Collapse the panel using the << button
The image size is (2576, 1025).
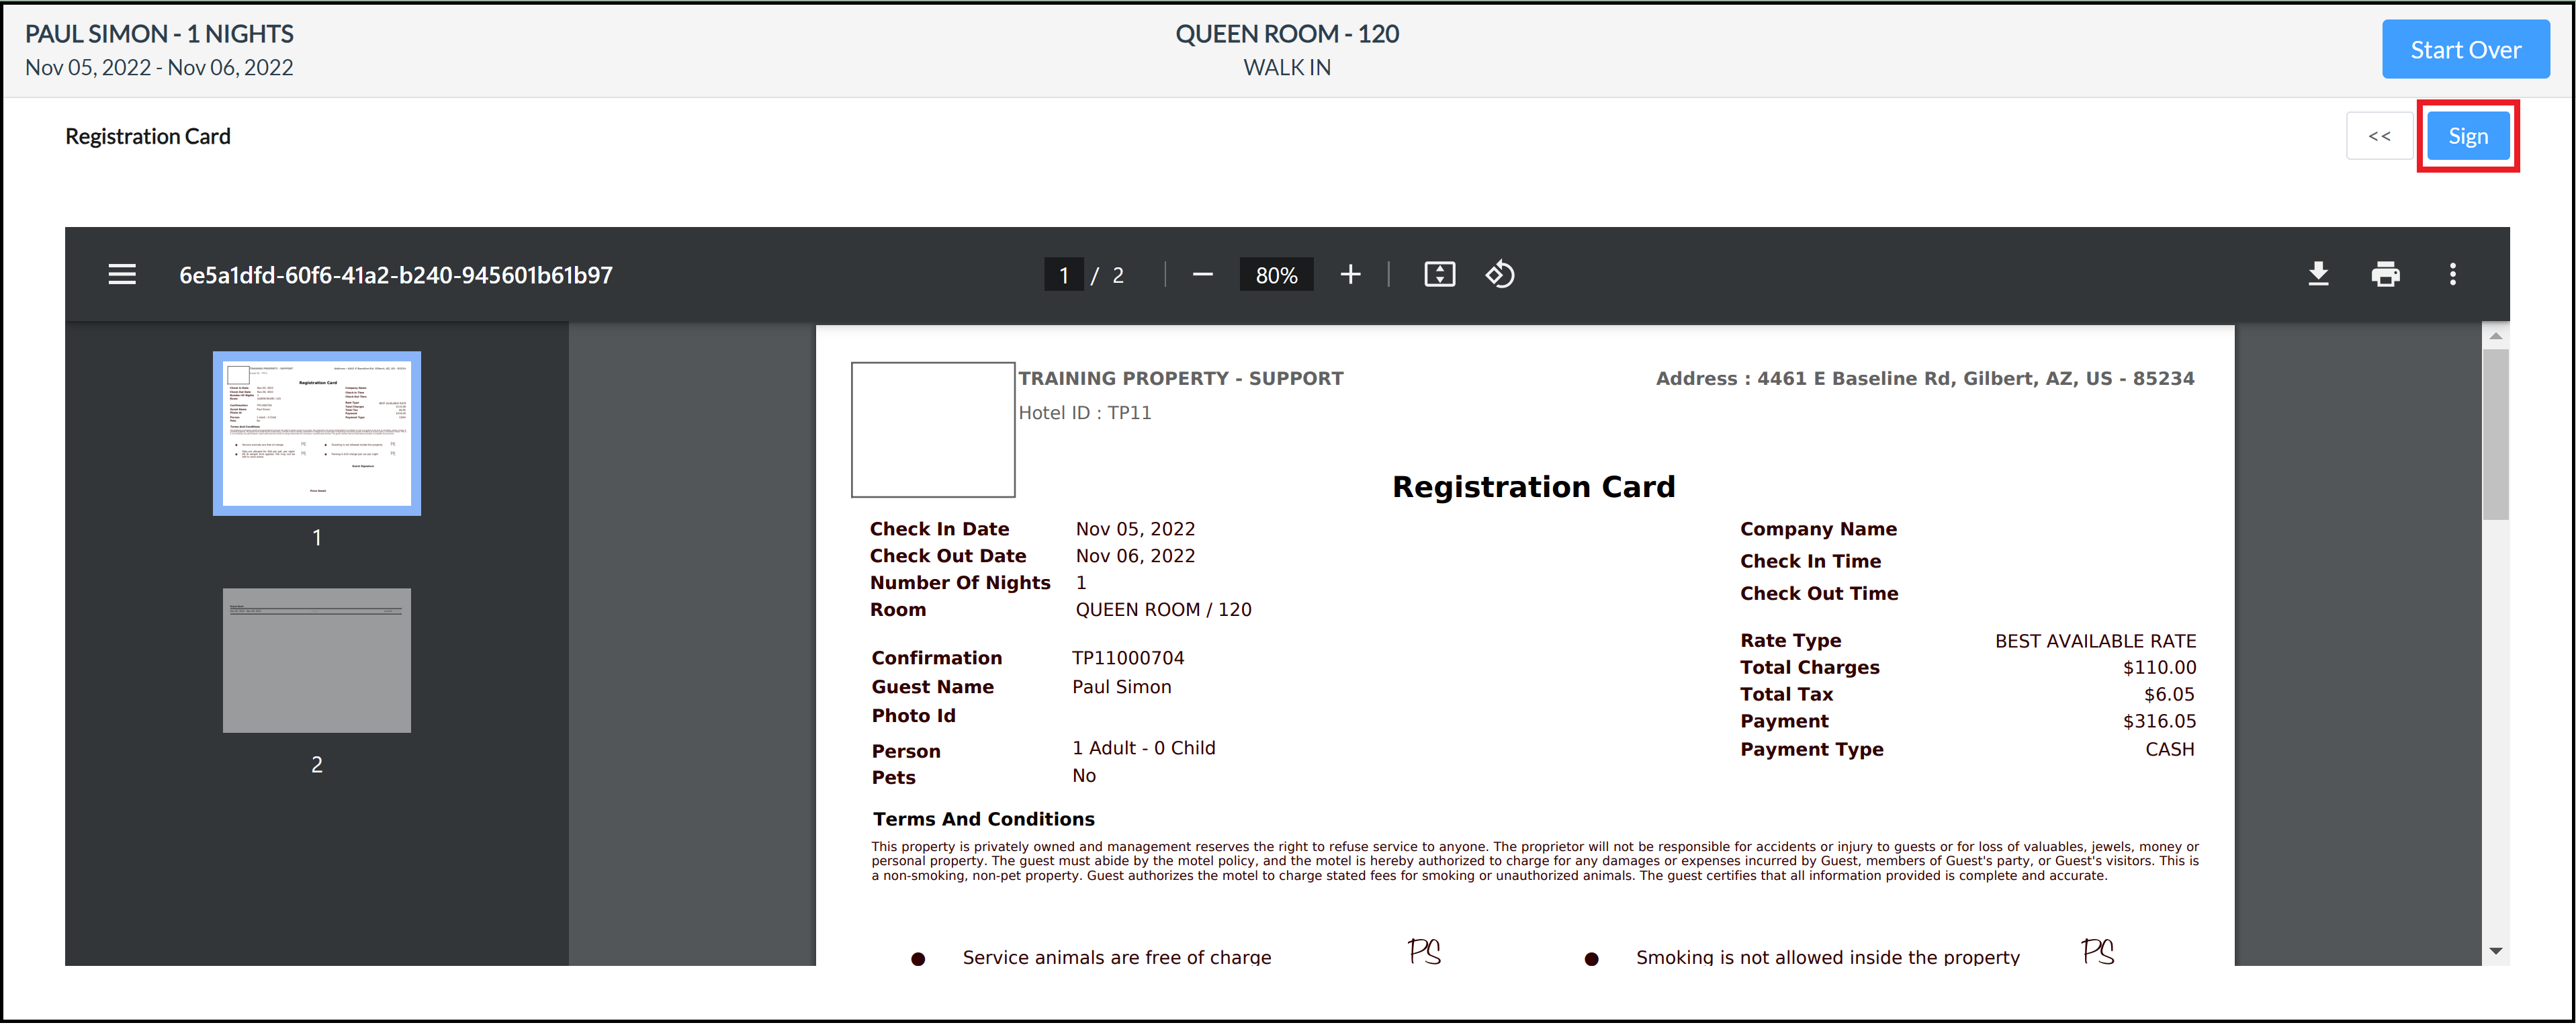pyautogui.click(x=2380, y=136)
